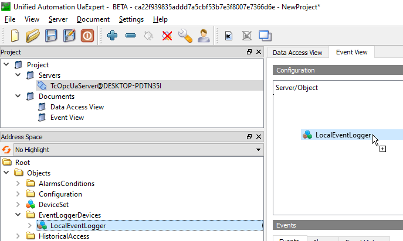This screenshot has height=241, width=403.
Task: Undock the Project panel with float button
Action: (x=249, y=53)
